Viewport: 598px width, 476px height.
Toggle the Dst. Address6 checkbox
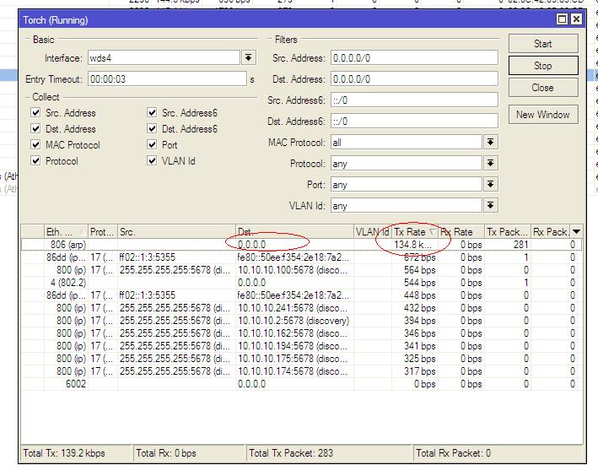tap(152, 128)
